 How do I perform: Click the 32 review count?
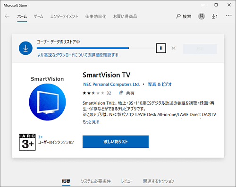109,93
